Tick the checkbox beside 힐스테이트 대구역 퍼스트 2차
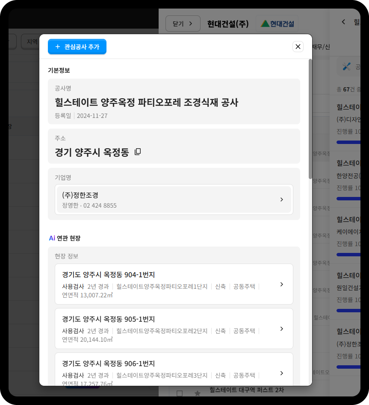Screen dimensions: 369x405 [x=180, y=393]
